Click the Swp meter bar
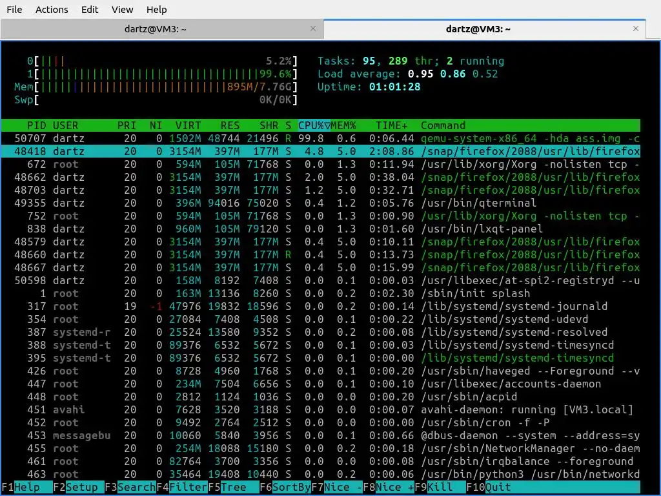Image resolution: width=661 pixels, height=496 pixels. 156,100
